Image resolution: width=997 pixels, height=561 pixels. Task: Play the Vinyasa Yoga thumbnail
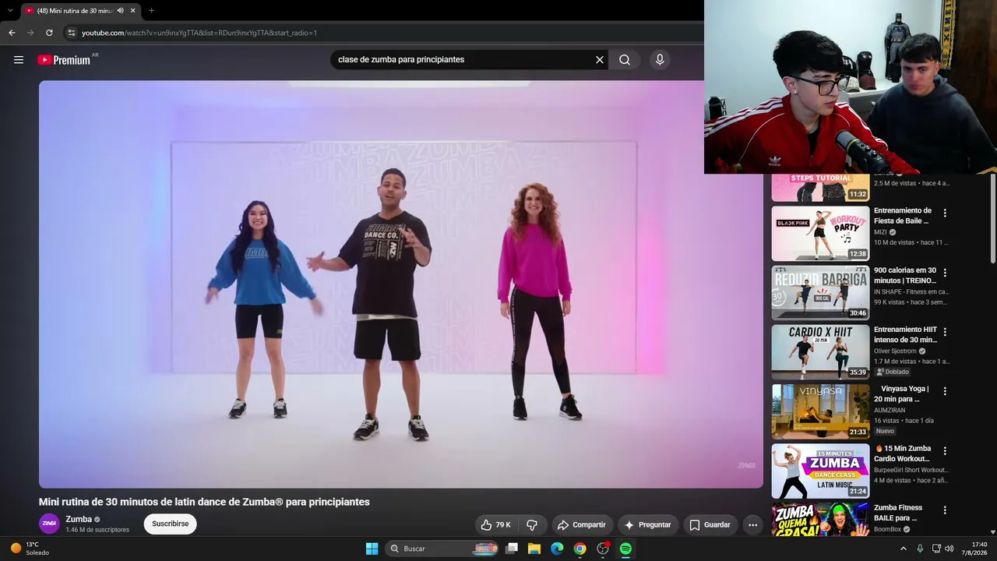(820, 412)
